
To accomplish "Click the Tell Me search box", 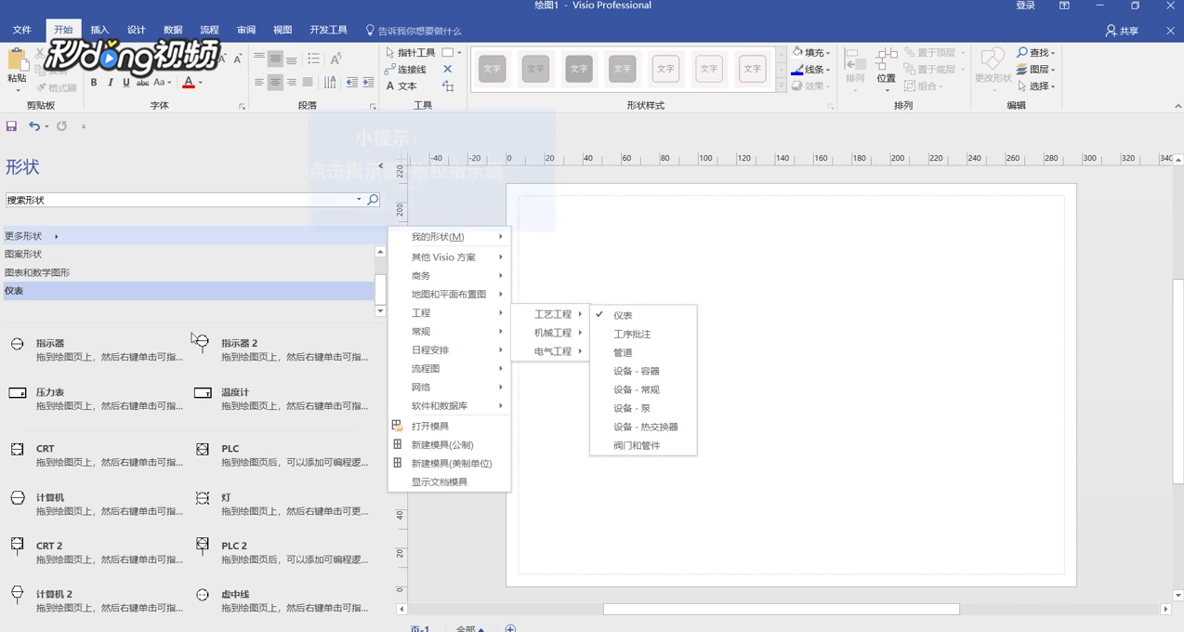I will [414, 31].
